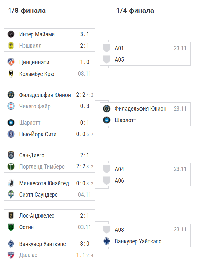The width and height of the screenshot is (208, 261).
Task: Click the green Austin club logo
Action: click(11, 227)
